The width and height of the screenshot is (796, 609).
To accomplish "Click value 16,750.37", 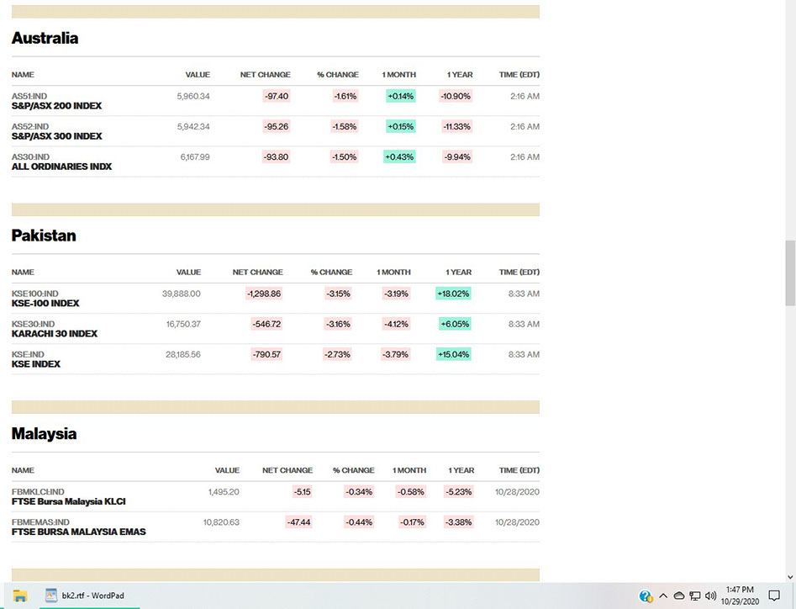I will click(183, 324).
